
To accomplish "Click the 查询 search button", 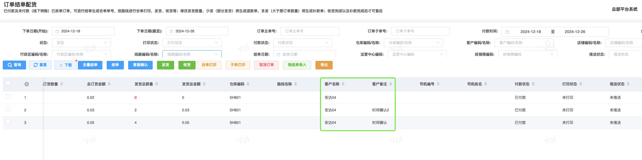I will pyautogui.click(x=14, y=65).
